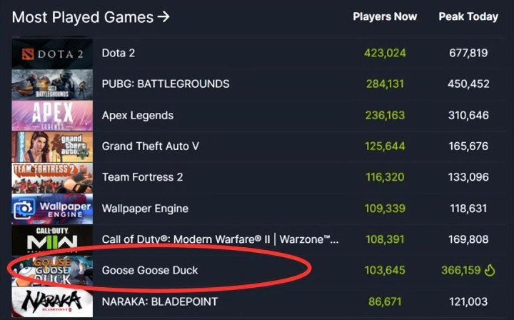The width and height of the screenshot is (514, 320).
Task: Open the Most Played Games heading link
Action: tap(83, 16)
